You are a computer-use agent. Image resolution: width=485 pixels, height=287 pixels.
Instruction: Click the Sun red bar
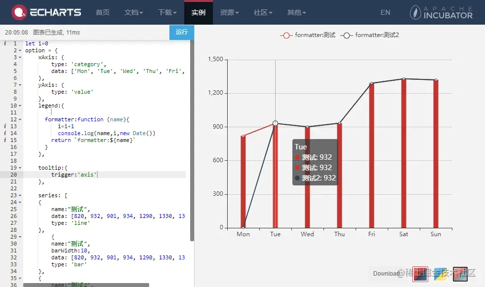pyautogui.click(x=436, y=154)
